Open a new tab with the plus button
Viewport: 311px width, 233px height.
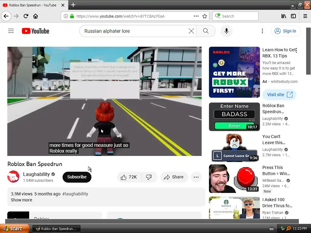[x=73, y=5]
